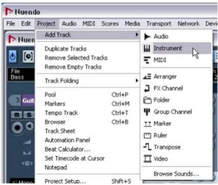The height and width of the screenshot is (185, 218).
Task: Click the Arranger track icon
Action: pyautogui.click(x=147, y=76)
